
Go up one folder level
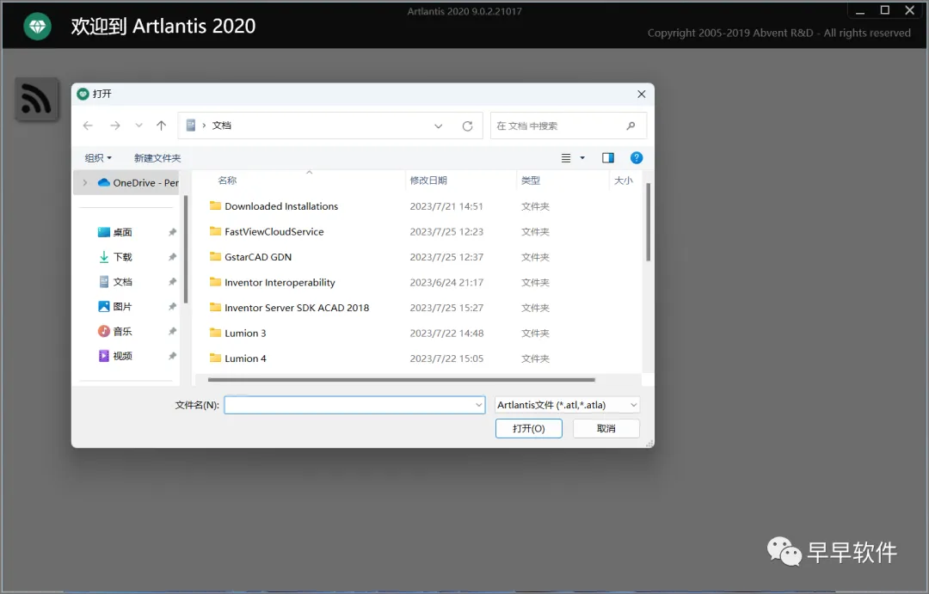tap(161, 126)
